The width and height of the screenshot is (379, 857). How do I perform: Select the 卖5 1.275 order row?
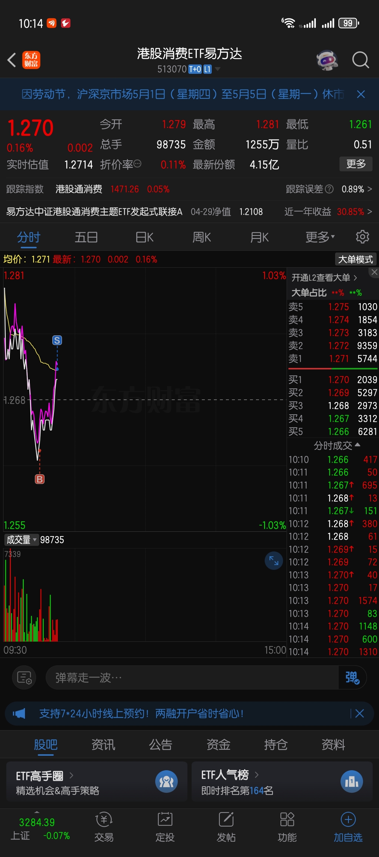point(332,307)
